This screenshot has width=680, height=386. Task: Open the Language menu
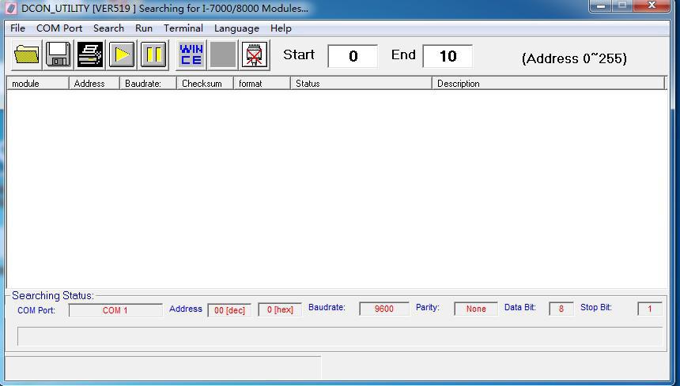click(236, 28)
